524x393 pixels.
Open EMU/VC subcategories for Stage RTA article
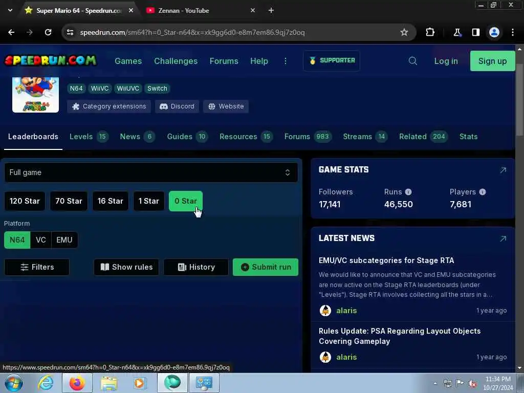click(x=386, y=260)
